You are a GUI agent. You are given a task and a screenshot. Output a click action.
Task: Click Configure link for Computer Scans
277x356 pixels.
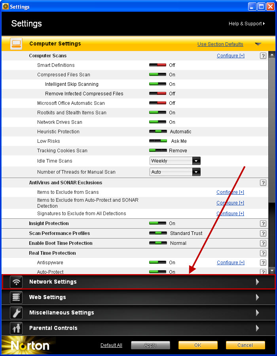coord(231,56)
